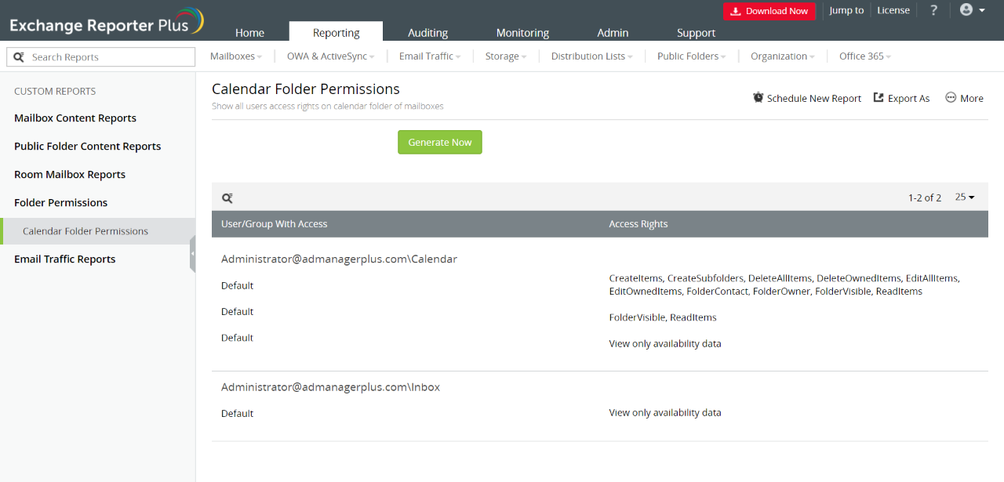Expand the OWA & ActiveSync menu
1004x482 pixels.
331,56
